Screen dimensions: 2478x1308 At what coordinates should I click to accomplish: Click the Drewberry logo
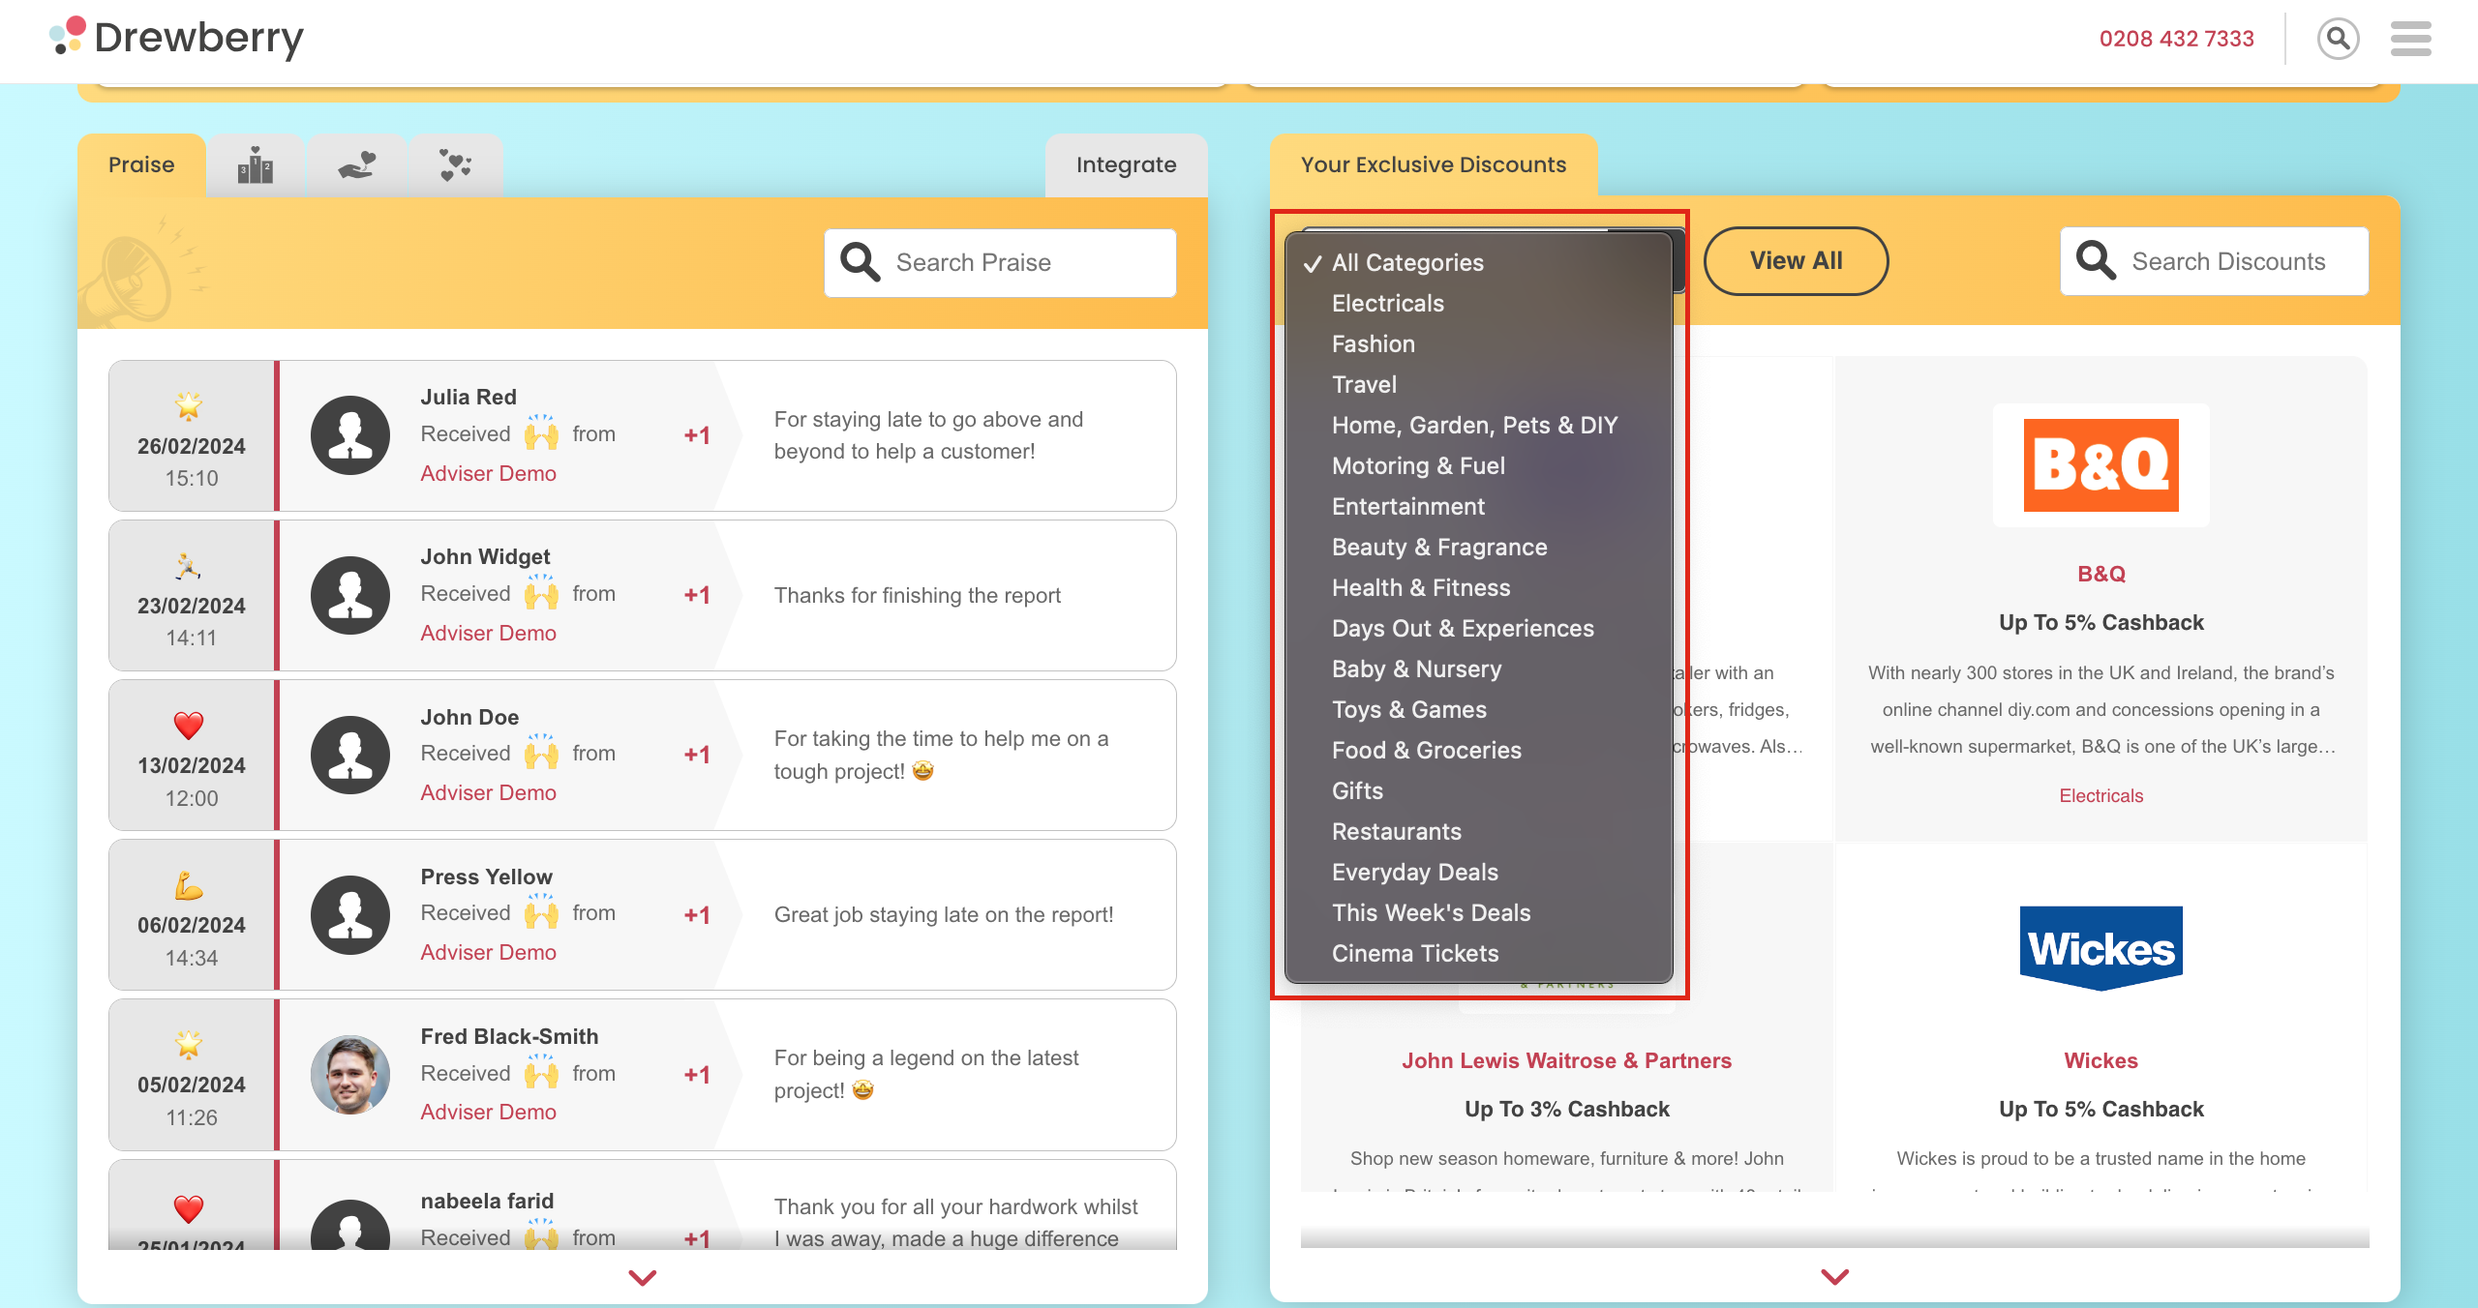coord(177,39)
